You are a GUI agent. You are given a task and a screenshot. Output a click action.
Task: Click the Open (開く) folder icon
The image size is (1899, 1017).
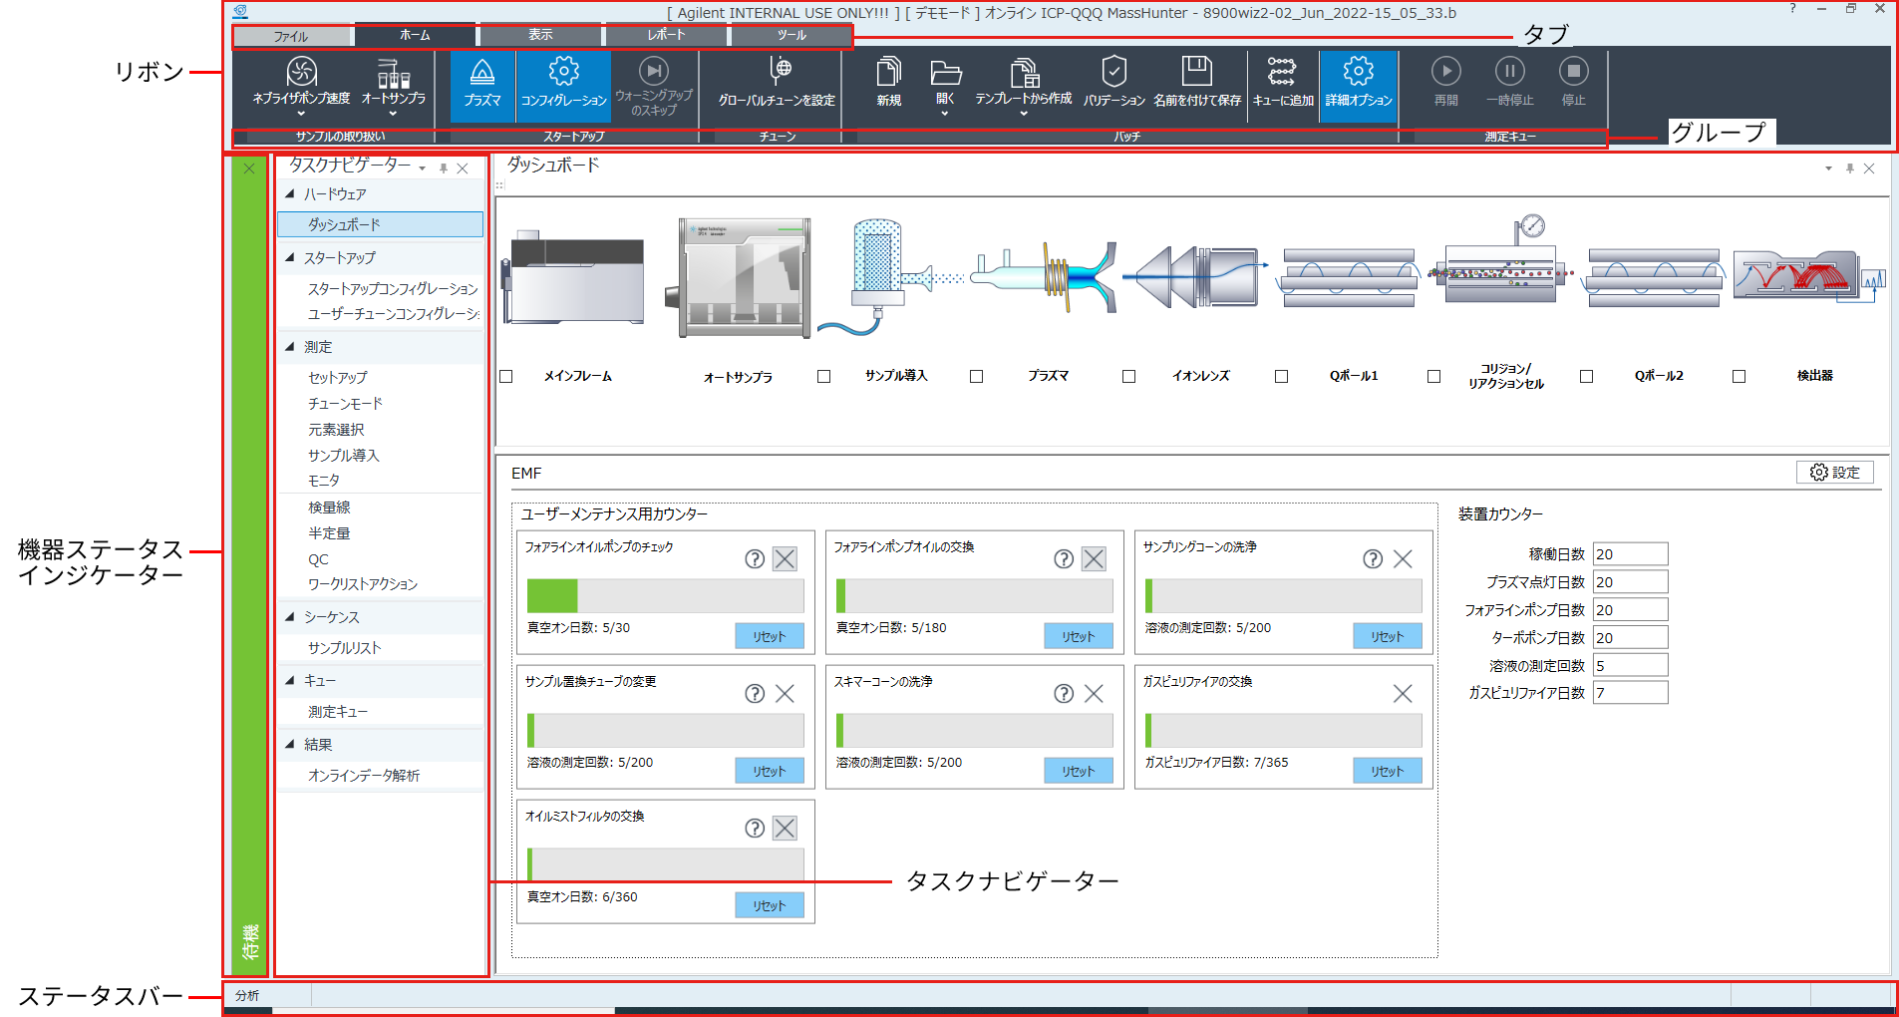click(945, 72)
